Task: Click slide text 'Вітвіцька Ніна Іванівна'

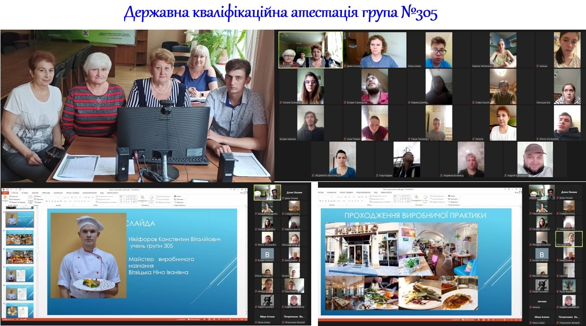Action: point(158,272)
